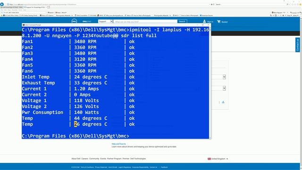Maximize the Command Prompt window
302x170 pixels.
(x=202, y=25)
